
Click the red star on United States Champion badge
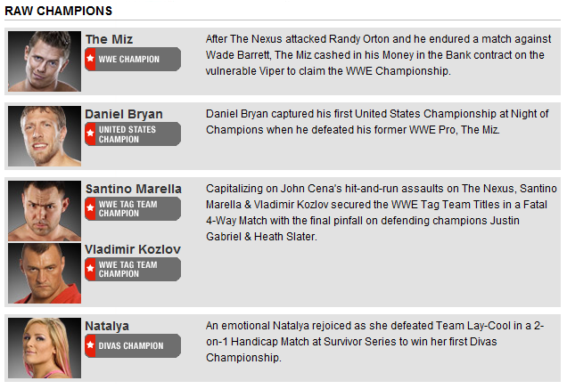[90, 134]
